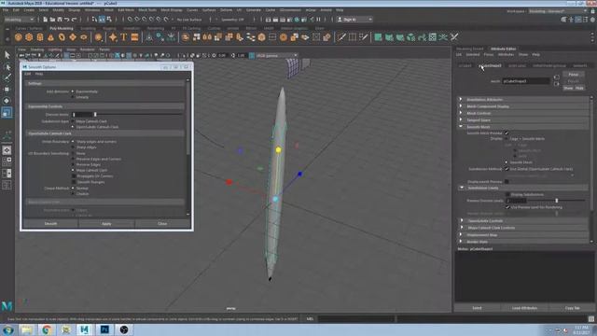Click the Load Attributes button
This screenshot has width=597, height=336.
click(524, 308)
